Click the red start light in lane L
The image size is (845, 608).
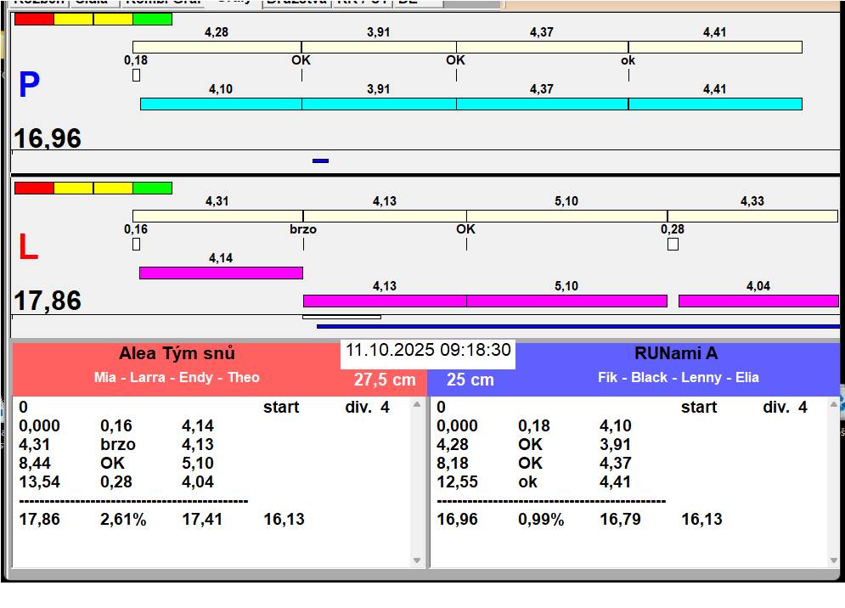[x=34, y=188]
